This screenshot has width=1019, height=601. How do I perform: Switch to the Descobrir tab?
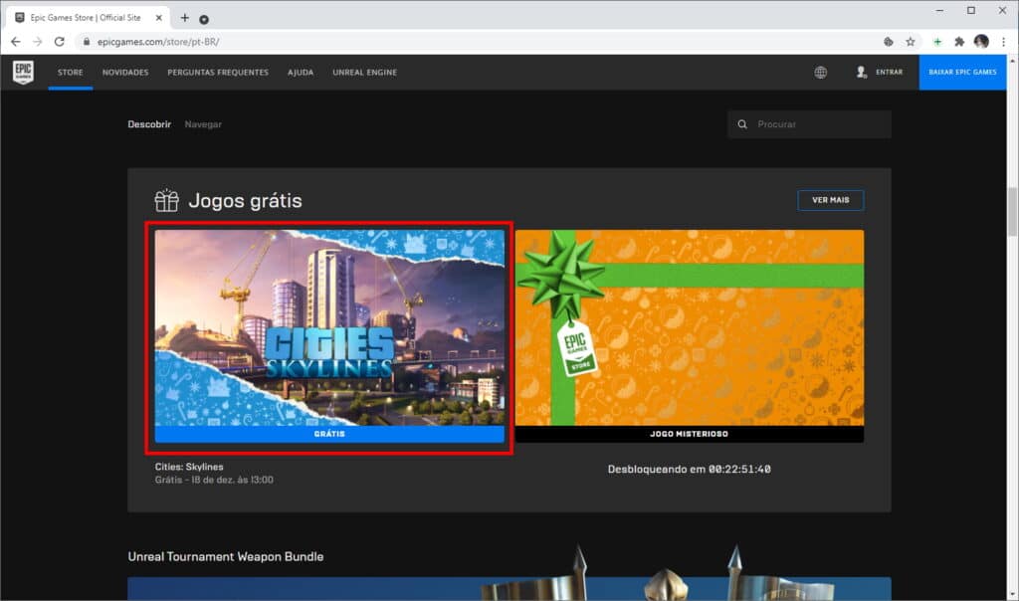coord(149,124)
